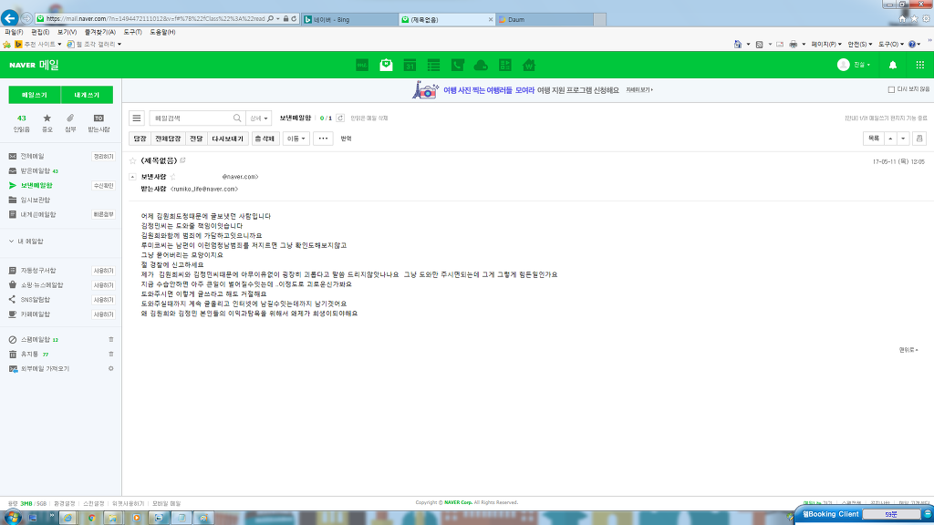The width and height of the screenshot is (934, 525).
Task: Click the 메일검색 search input field
Action: point(192,118)
